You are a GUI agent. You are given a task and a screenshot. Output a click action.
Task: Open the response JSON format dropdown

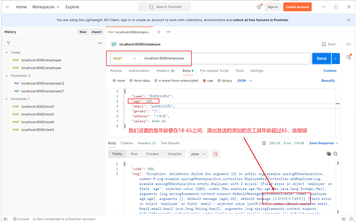pos(198,154)
